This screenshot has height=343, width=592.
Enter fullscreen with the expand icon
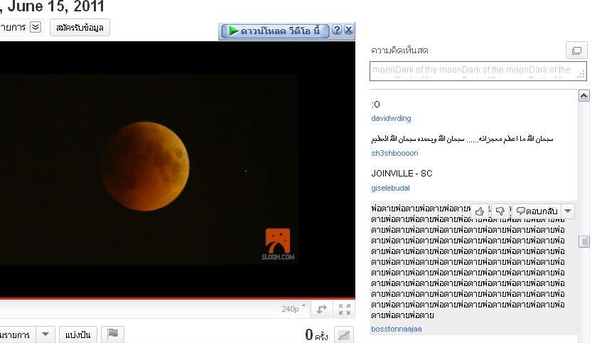(344, 309)
